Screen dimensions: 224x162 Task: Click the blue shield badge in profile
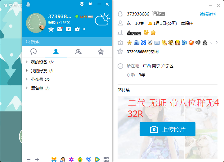pyautogui.click(x=143, y=43)
